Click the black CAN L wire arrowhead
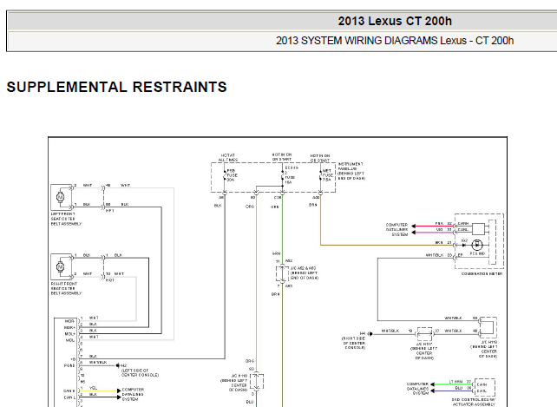 pos(119,397)
